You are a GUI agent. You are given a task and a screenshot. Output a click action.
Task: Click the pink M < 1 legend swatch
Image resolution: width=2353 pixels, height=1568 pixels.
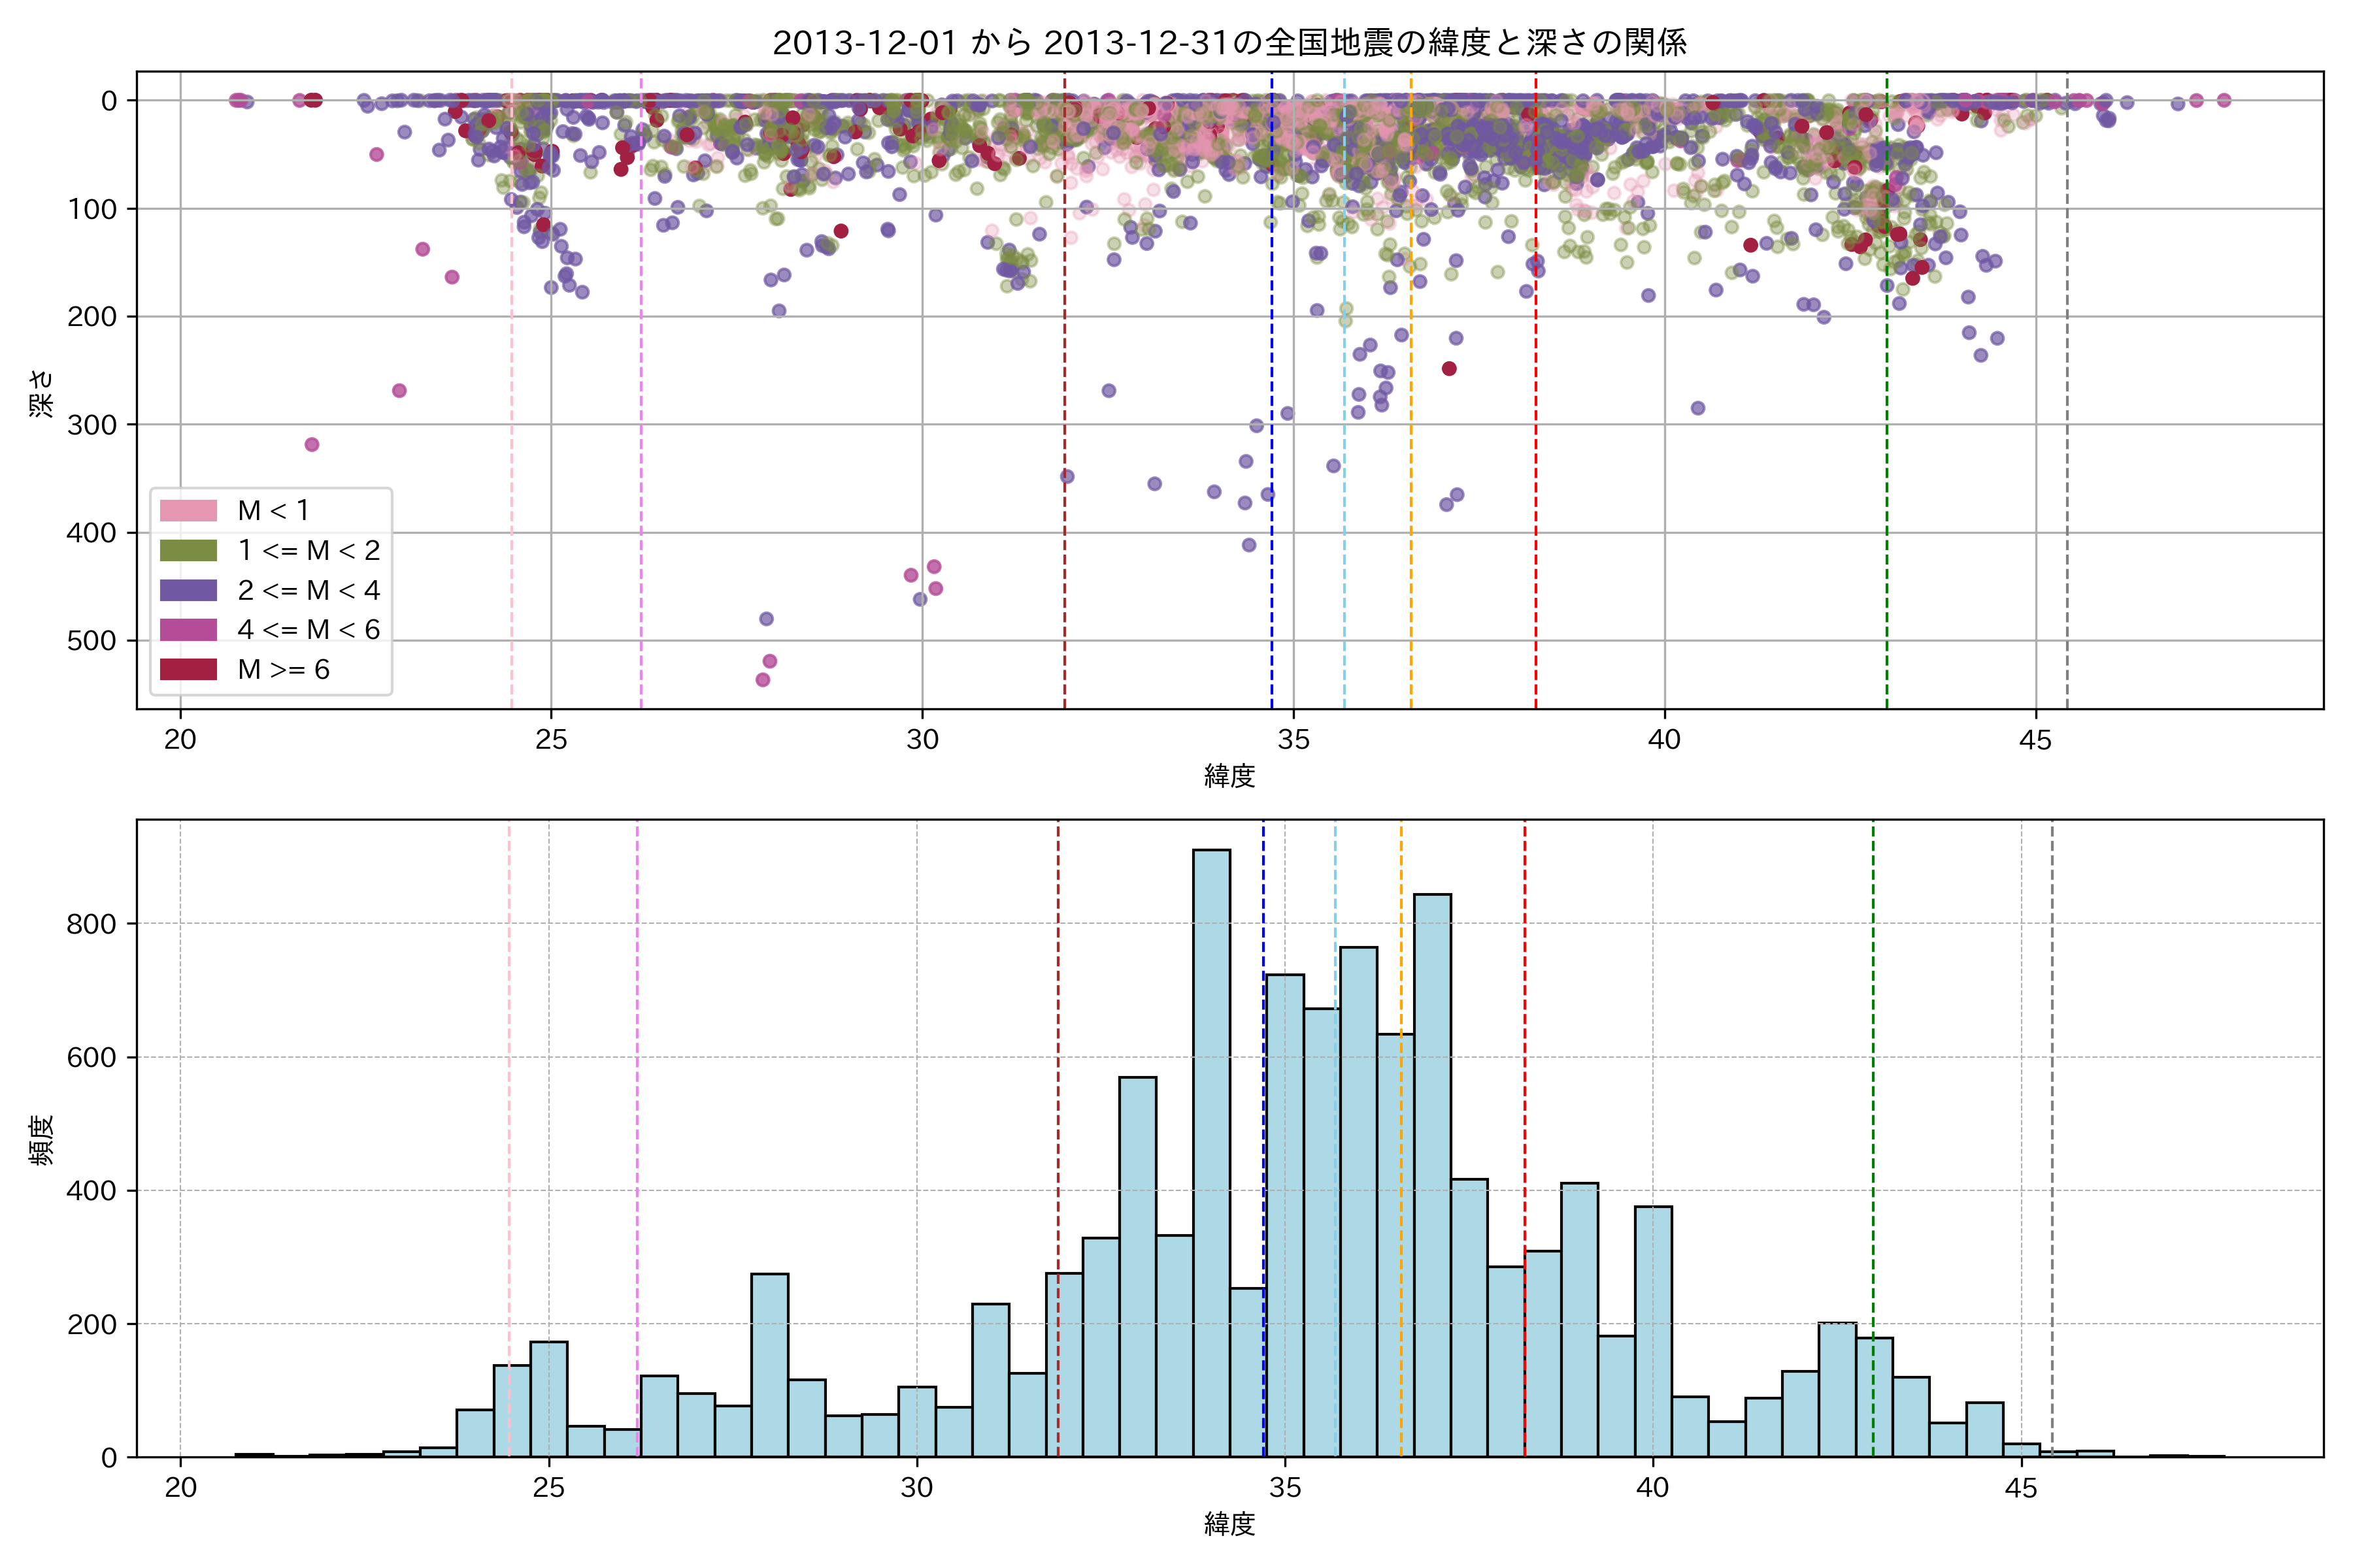click(188, 510)
